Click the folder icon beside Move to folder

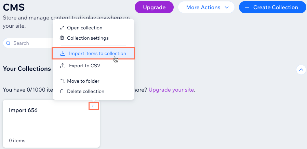[x=62, y=81]
